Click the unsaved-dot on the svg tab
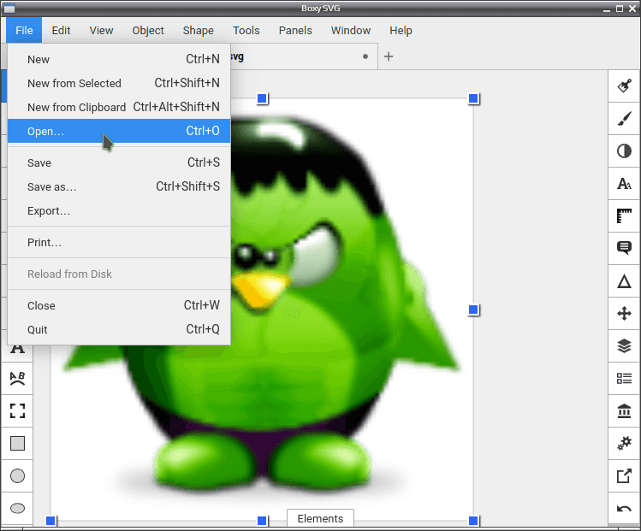Screen dimensions: 641x531 coord(365,56)
